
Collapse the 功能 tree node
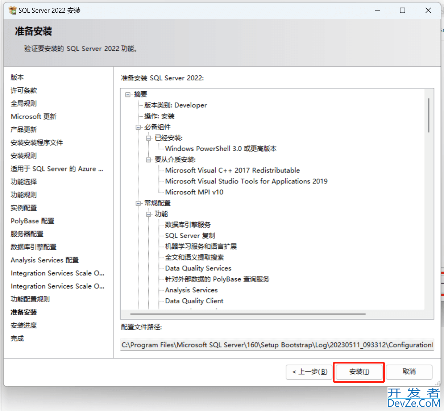148,214
